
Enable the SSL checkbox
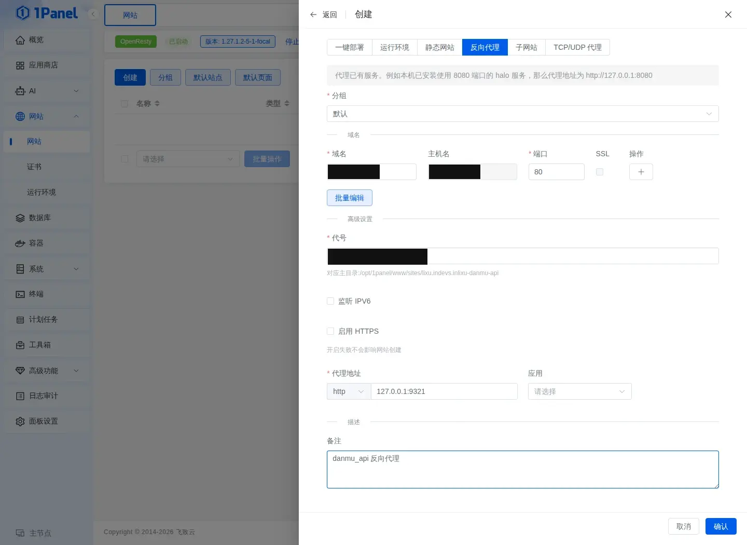pyautogui.click(x=600, y=172)
